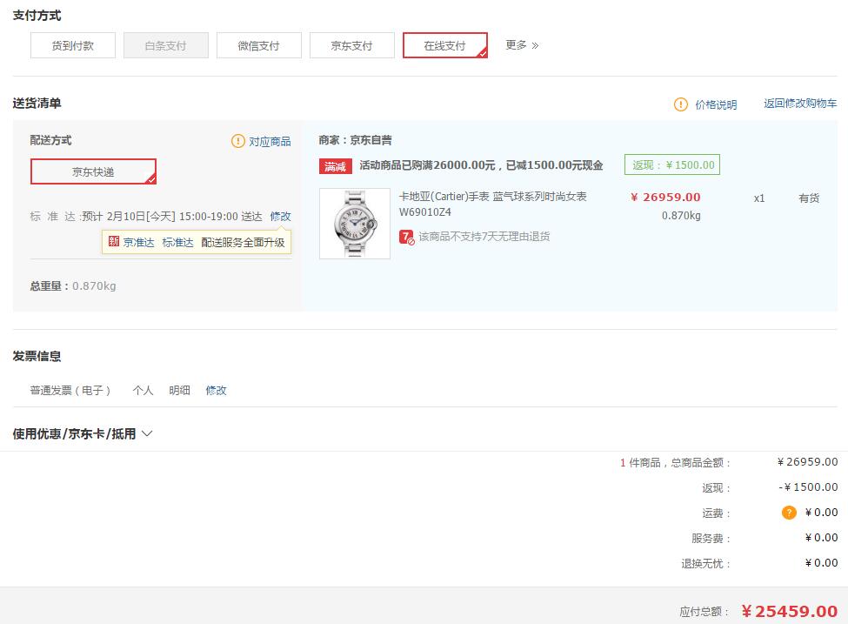The image size is (848, 624).
Task: Click the 价格说明 info icon
Action: [680, 104]
